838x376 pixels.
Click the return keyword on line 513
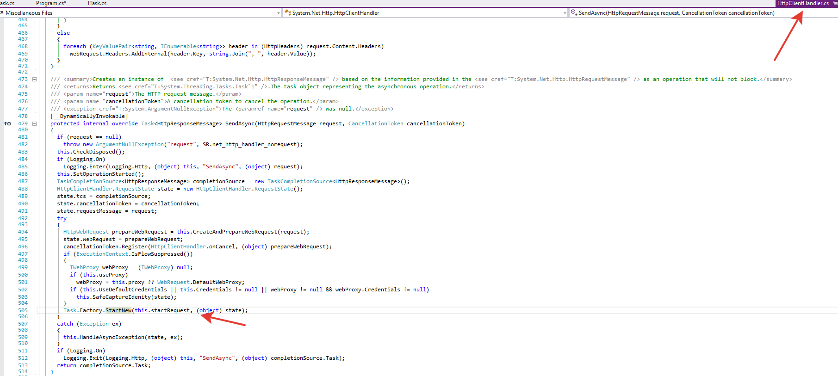pyautogui.click(x=67, y=365)
